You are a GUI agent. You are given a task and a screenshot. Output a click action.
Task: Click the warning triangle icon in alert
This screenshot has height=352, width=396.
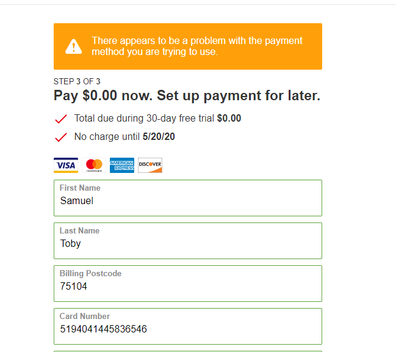click(74, 46)
